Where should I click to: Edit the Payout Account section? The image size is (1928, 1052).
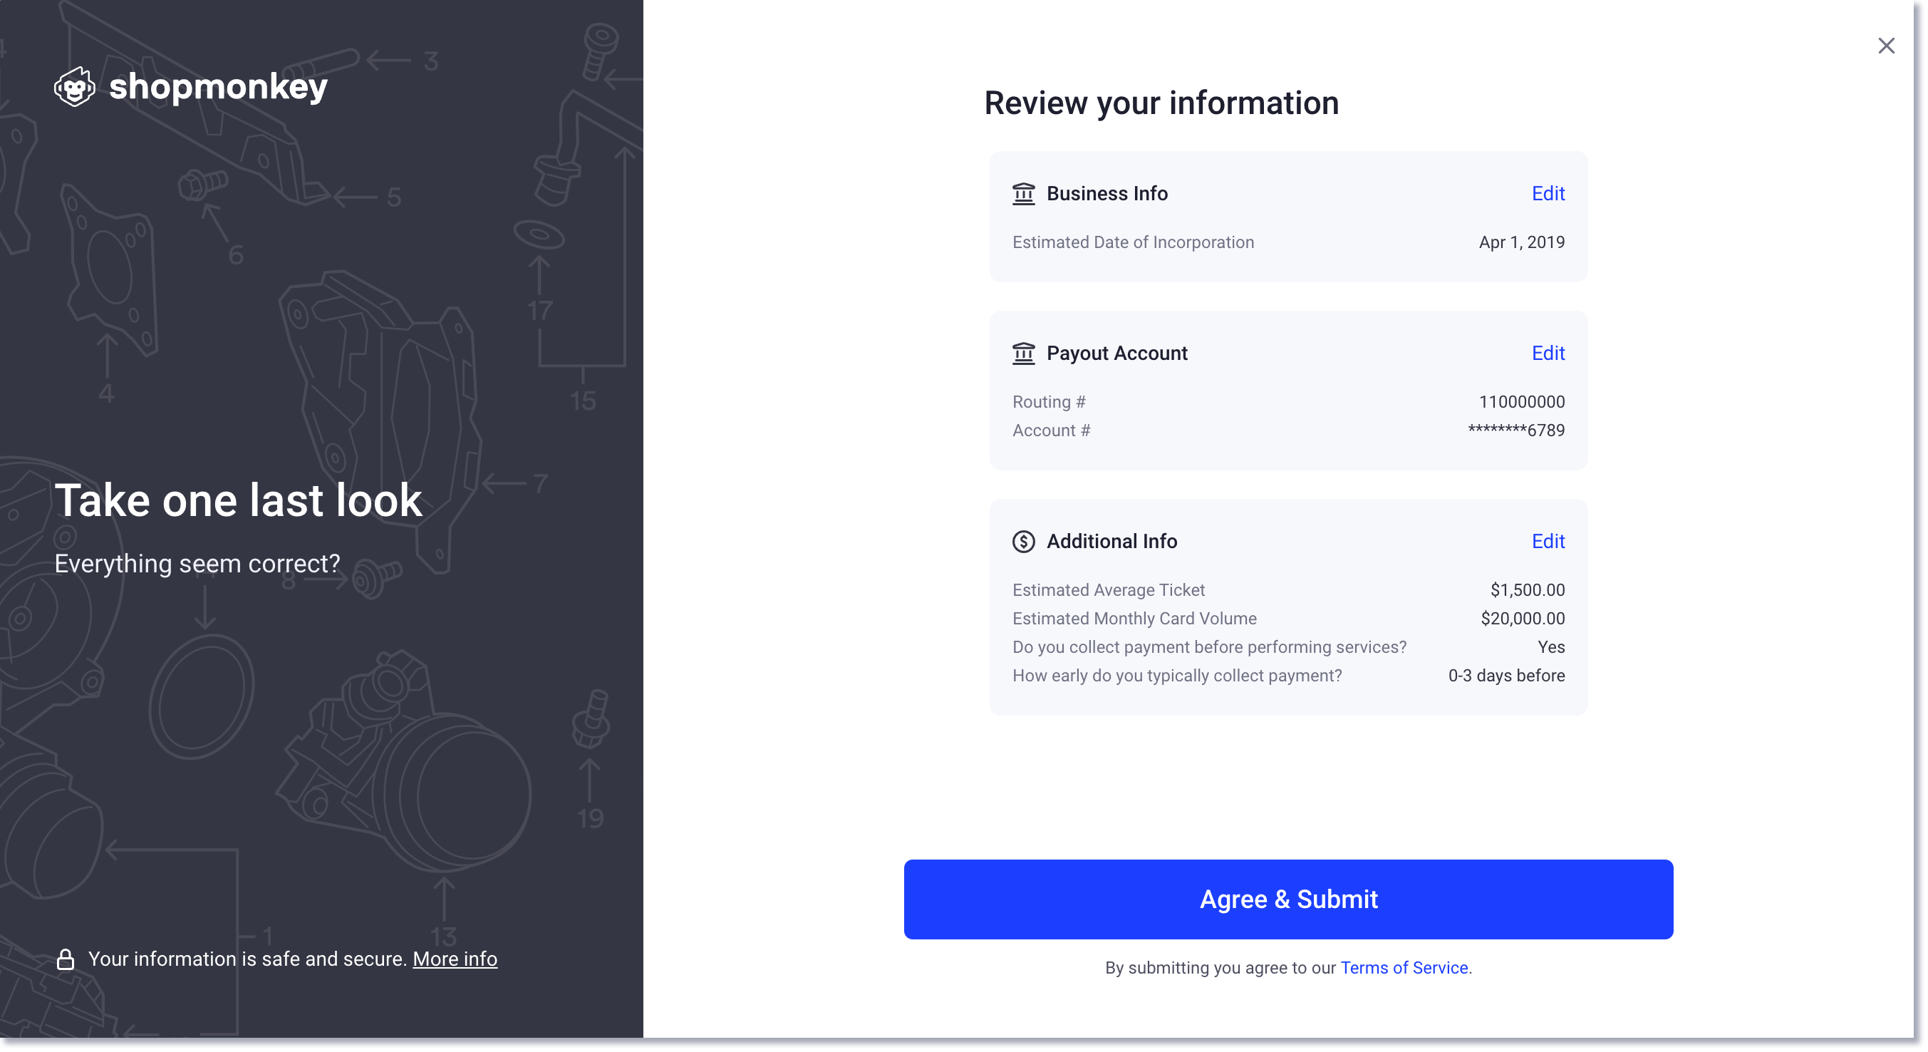pos(1548,354)
